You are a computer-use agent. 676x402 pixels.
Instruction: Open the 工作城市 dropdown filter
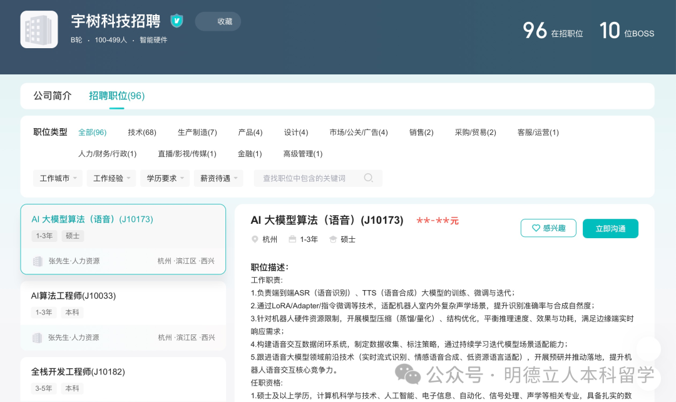click(58, 178)
